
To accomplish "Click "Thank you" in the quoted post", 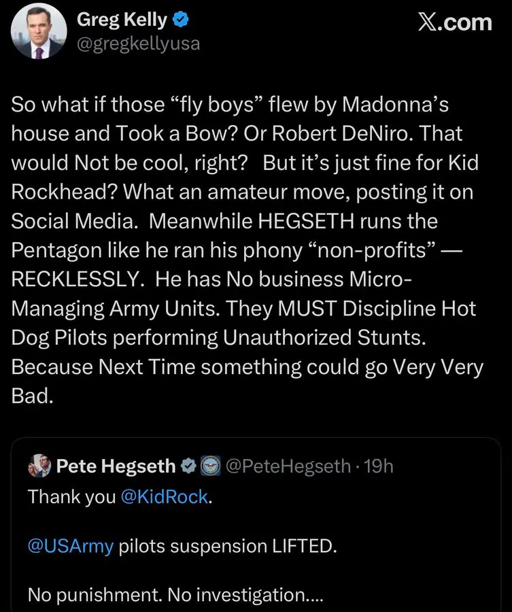I will pos(71,496).
